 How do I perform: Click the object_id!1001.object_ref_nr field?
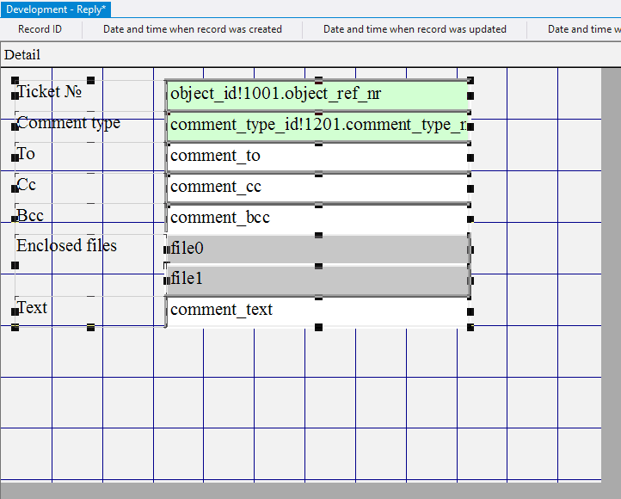(x=317, y=94)
